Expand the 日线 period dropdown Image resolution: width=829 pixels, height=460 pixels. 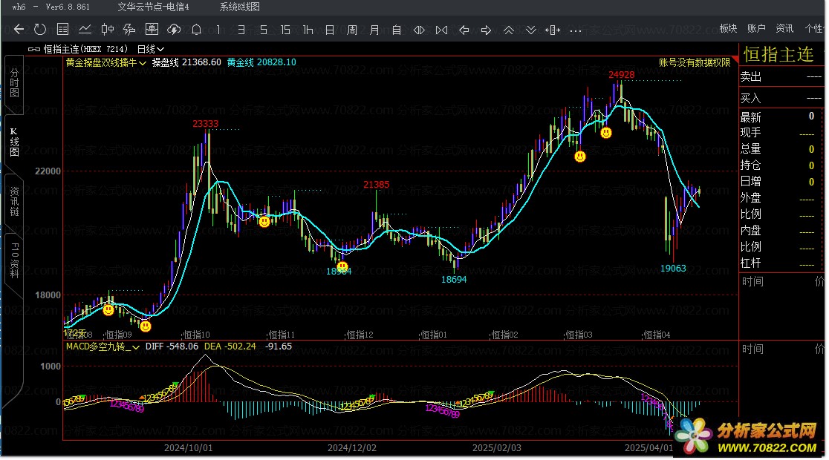coord(151,49)
